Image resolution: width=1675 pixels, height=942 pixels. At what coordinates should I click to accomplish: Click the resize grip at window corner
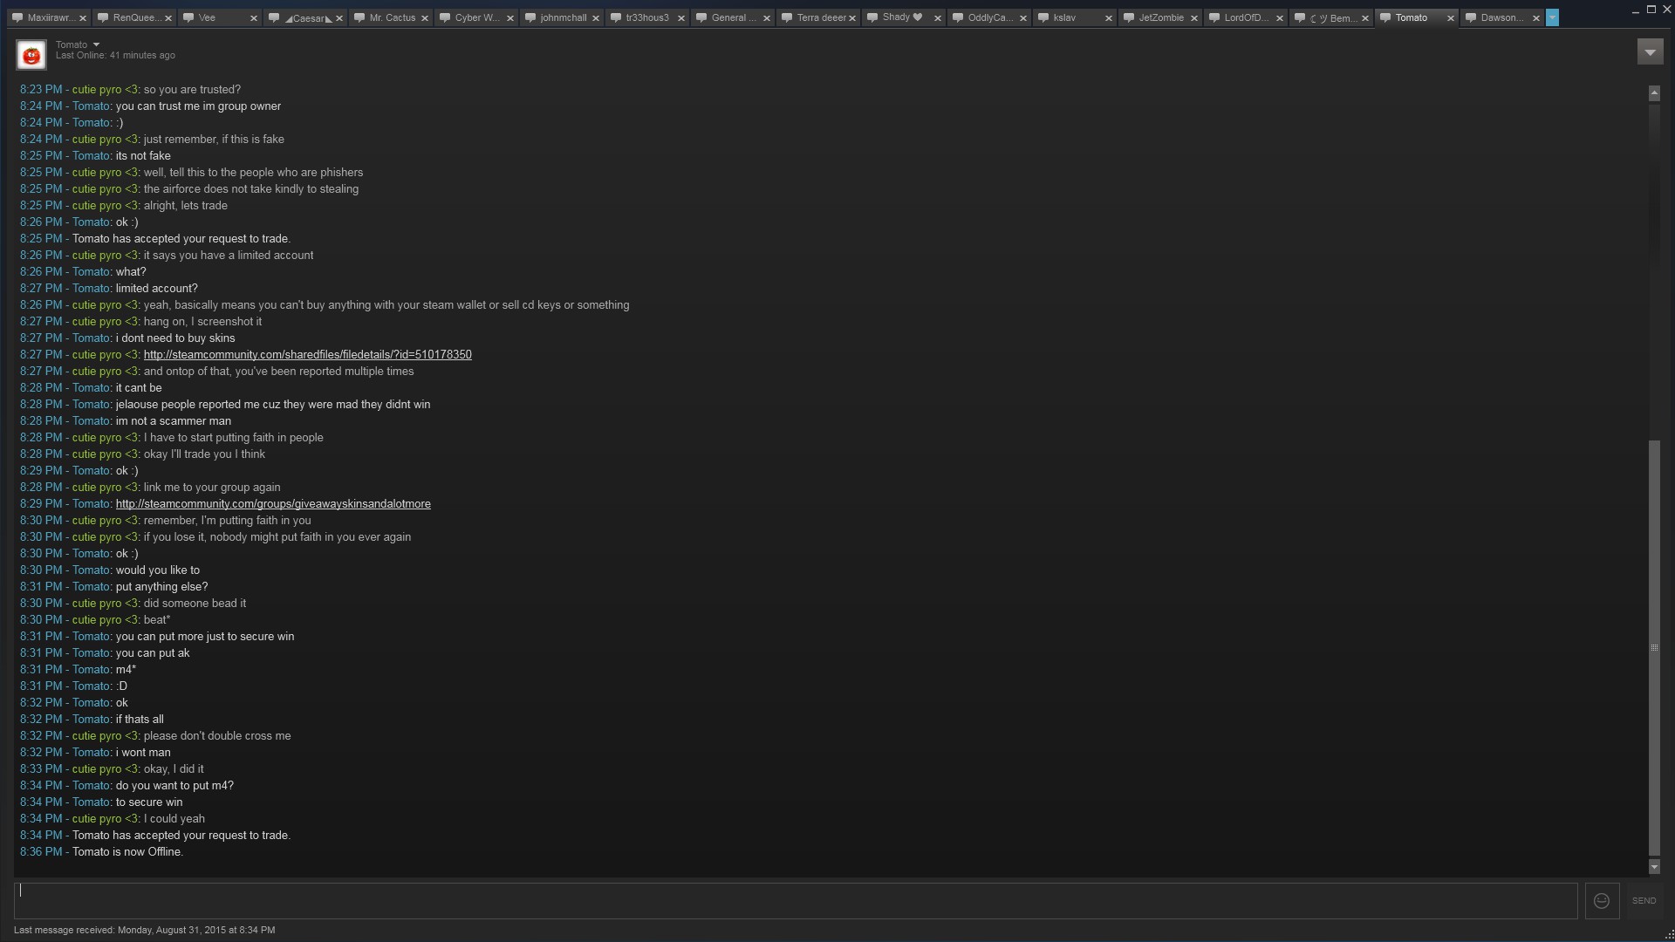pos(1669,936)
